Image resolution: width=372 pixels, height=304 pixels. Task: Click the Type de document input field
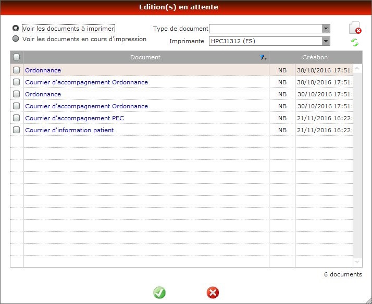266,29
